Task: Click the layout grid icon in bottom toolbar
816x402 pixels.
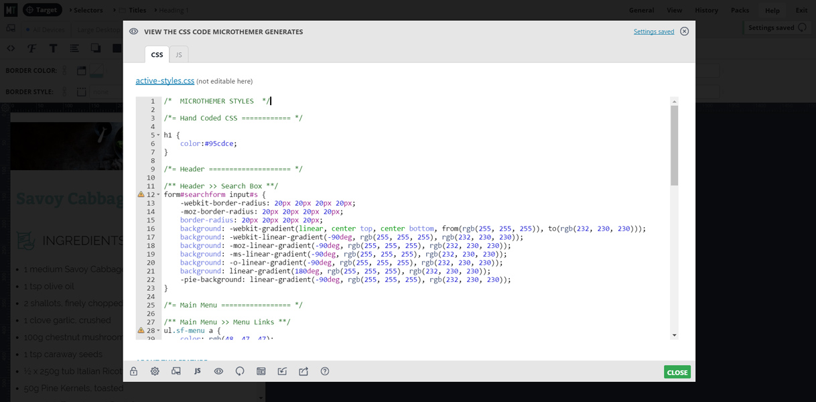Action: tap(261, 371)
